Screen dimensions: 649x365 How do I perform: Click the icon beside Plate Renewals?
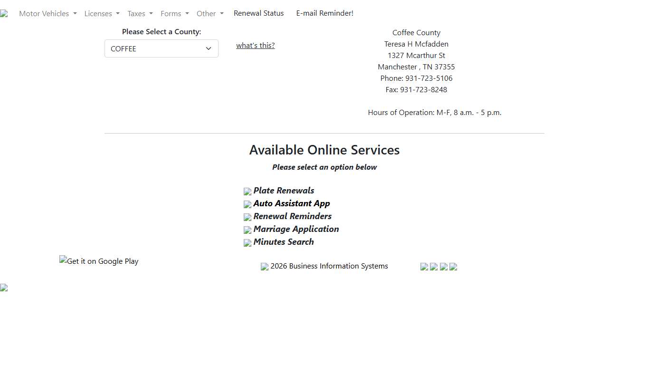(x=248, y=192)
